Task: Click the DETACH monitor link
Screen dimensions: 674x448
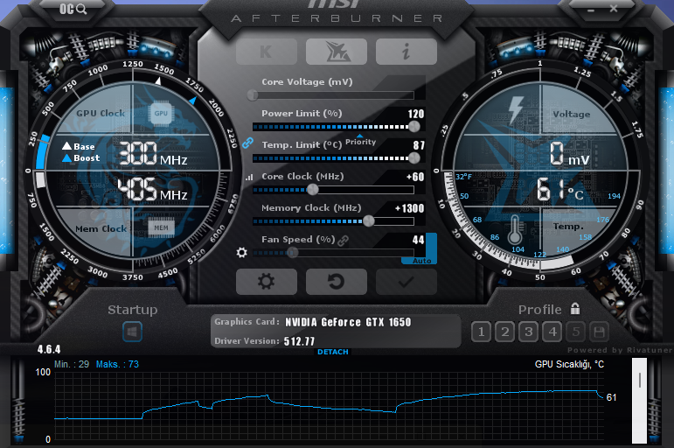Action: (333, 352)
